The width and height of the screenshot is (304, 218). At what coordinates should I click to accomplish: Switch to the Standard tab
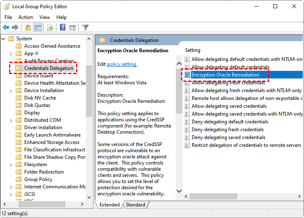point(135,205)
